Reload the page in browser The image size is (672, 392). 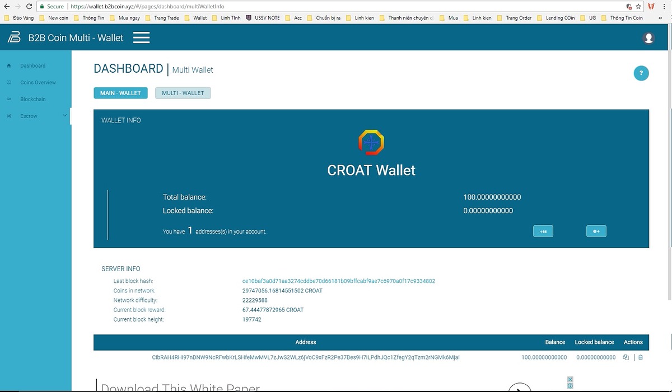click(x=29, y=6)
